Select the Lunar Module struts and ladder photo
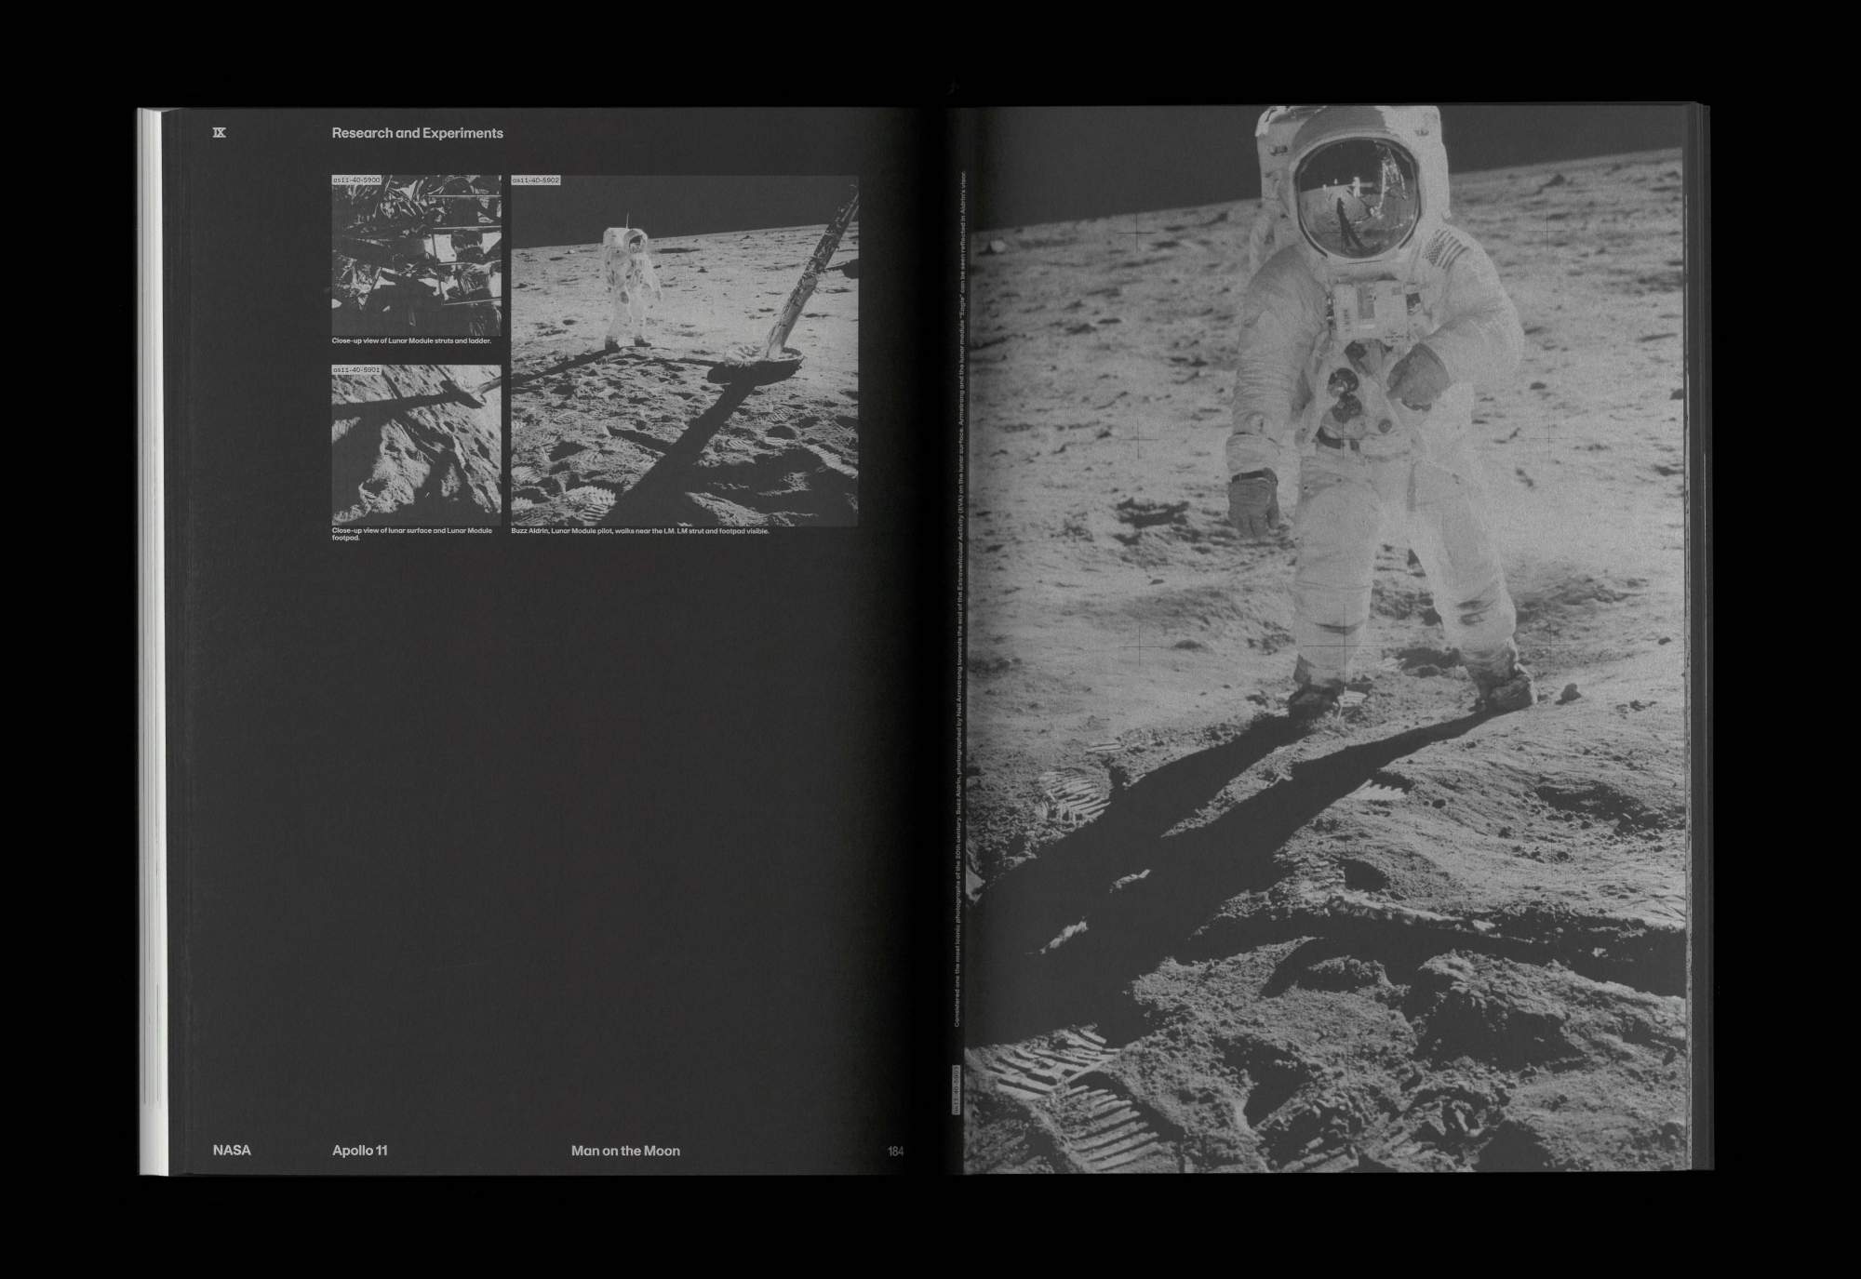This screenshot has width=1861, height=1279. [416, 255]
